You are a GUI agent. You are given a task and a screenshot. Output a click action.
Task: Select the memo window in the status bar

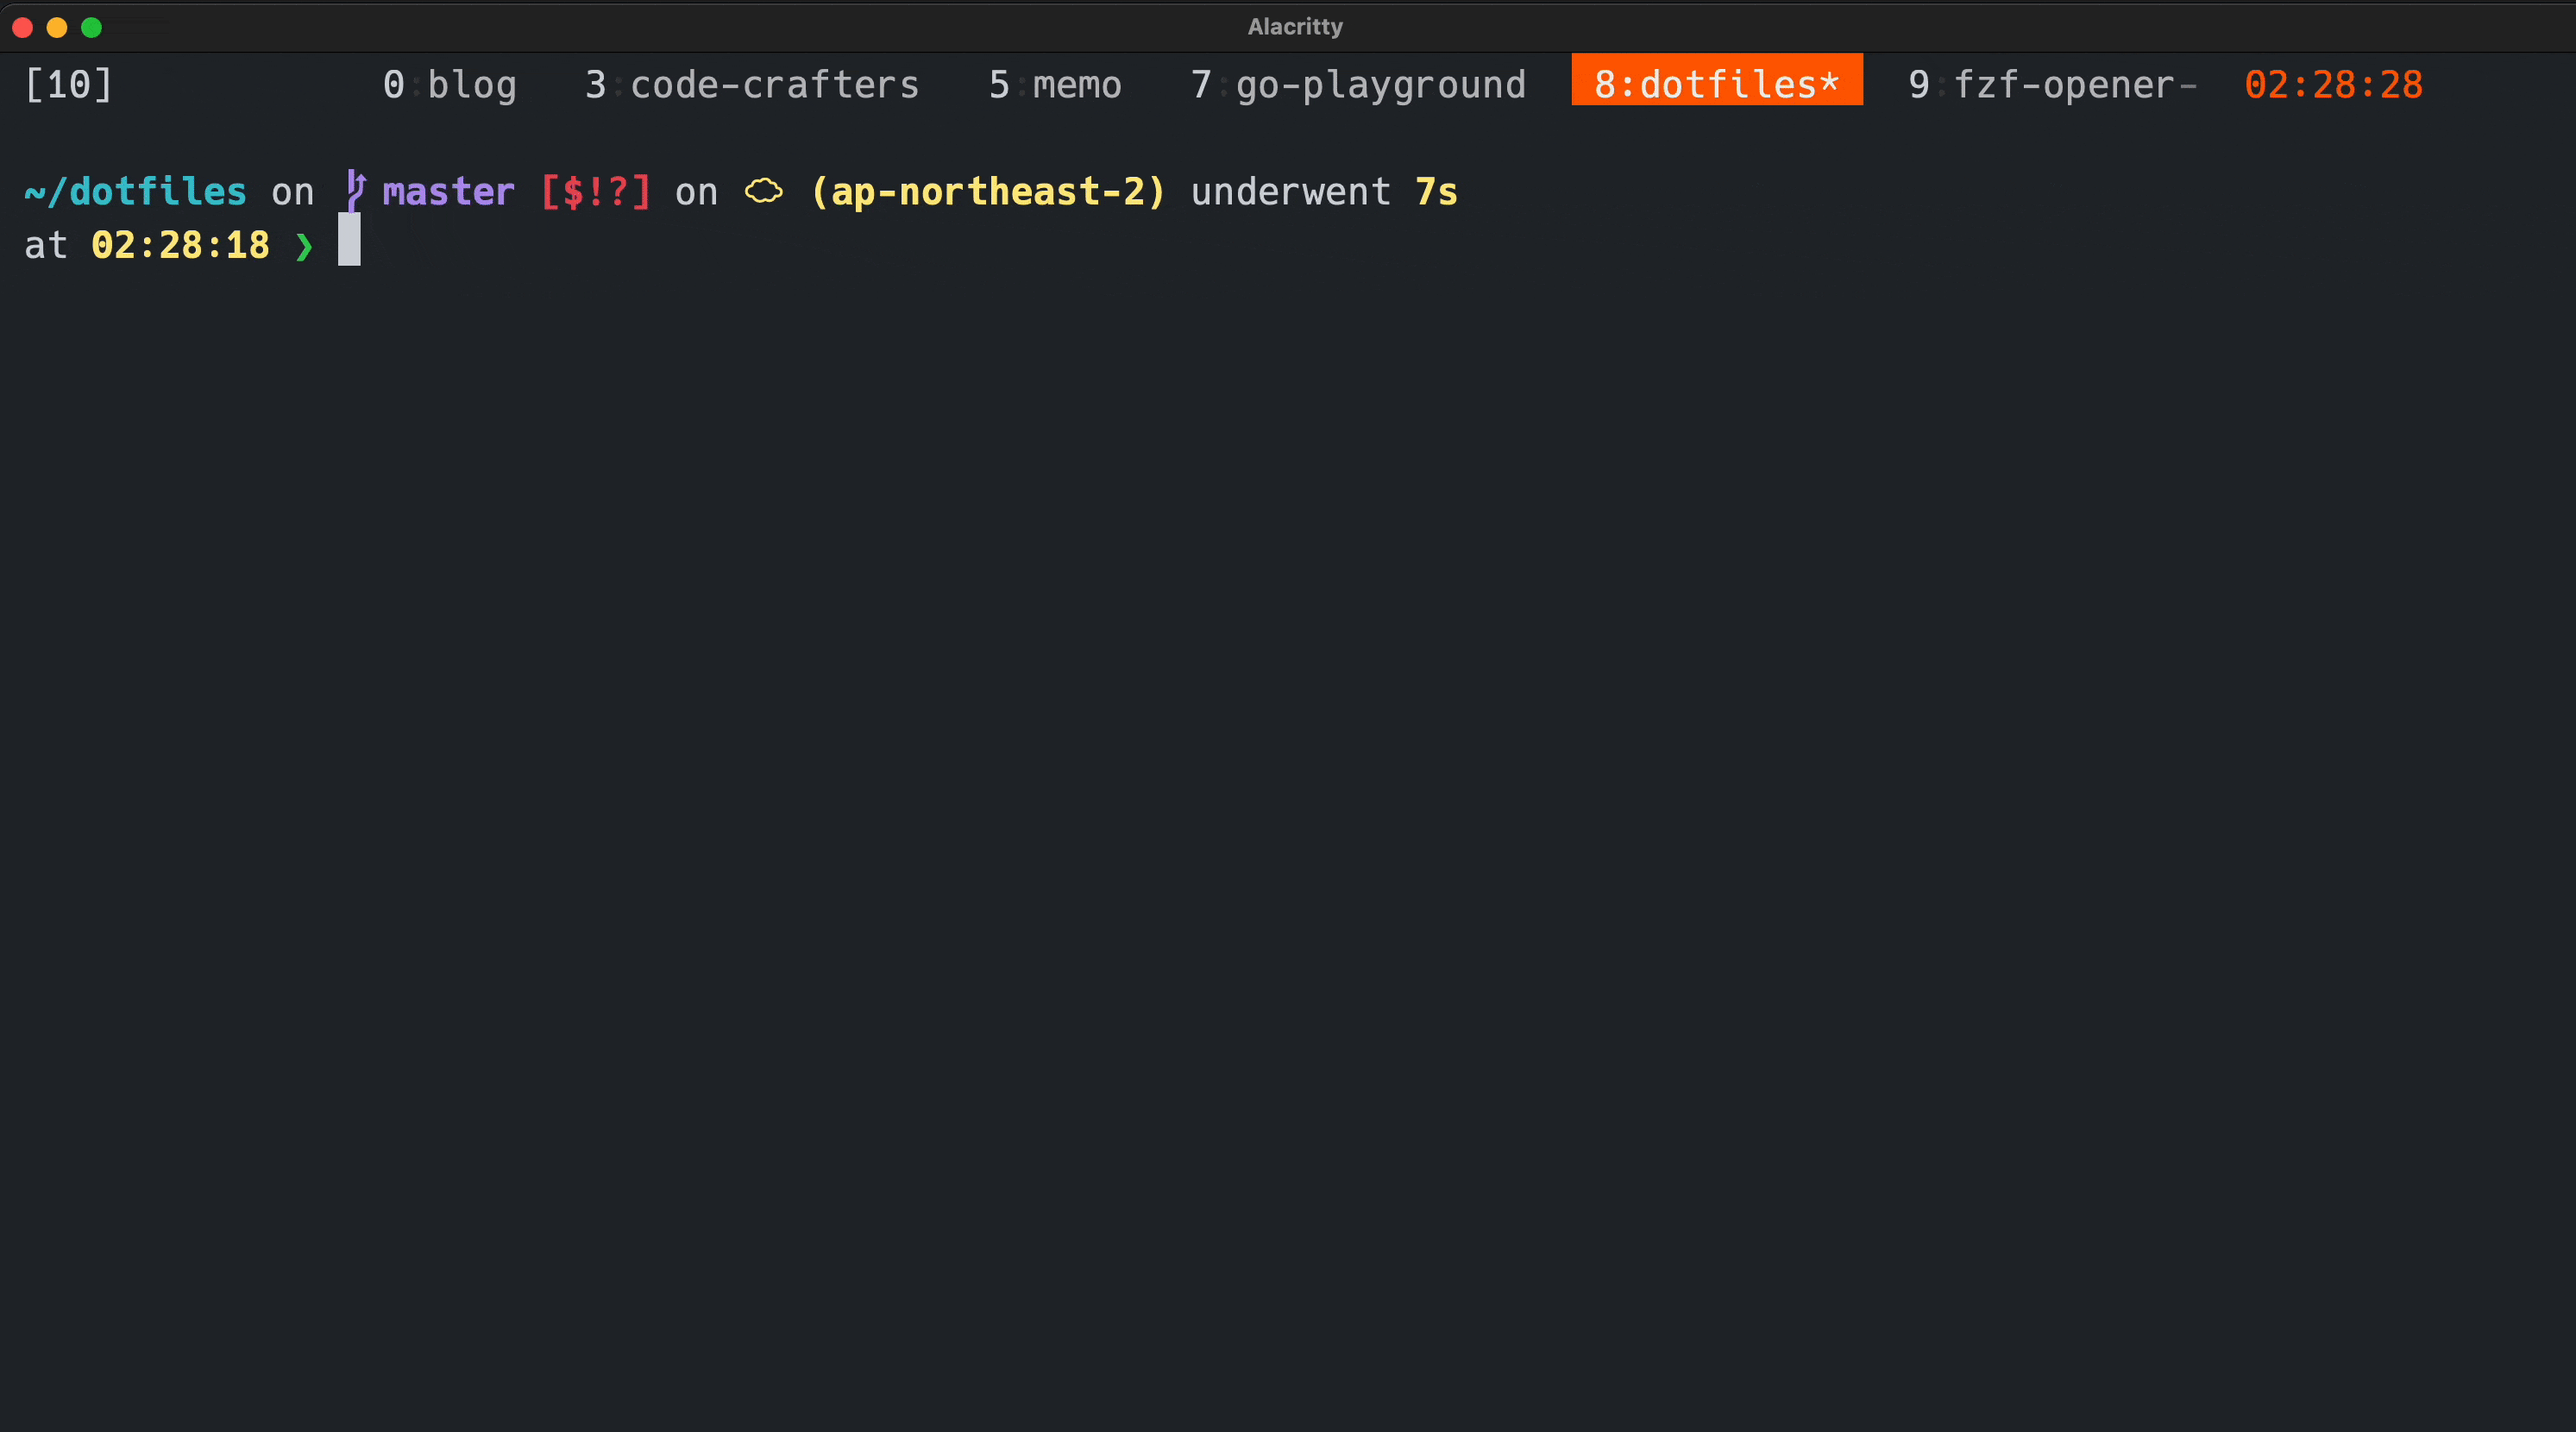click(x=1055, y=84)
